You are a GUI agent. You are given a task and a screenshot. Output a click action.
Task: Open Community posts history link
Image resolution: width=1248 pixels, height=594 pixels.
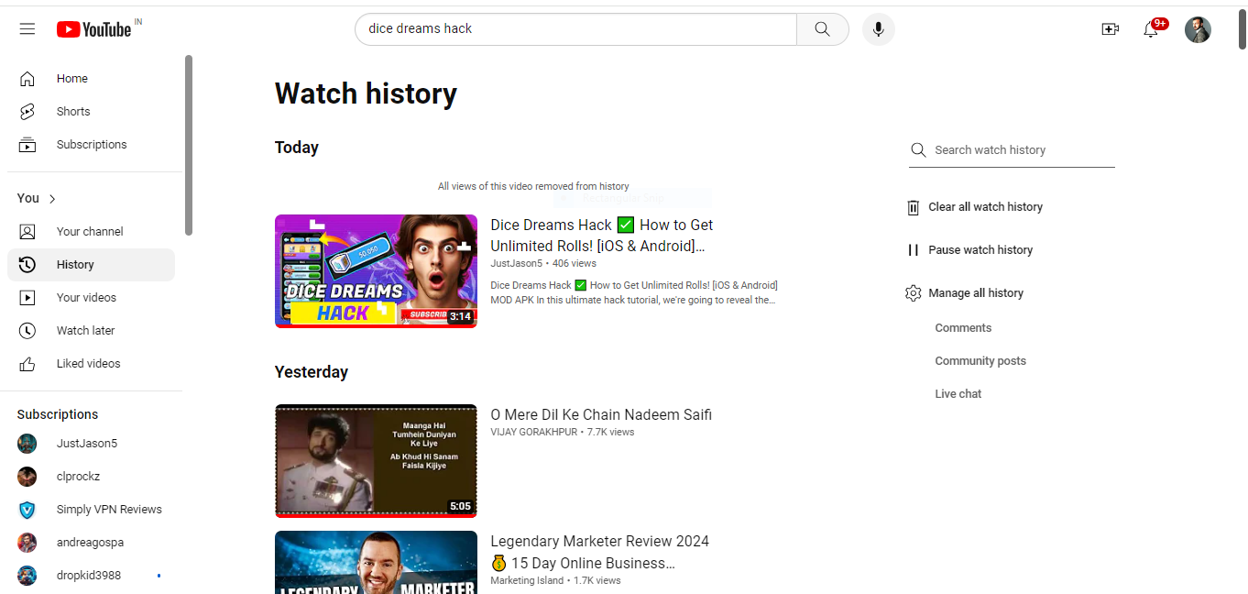coord(980,361)
